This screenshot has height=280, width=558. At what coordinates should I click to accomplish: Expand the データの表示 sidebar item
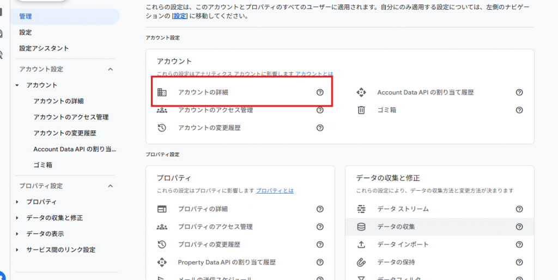17,234
